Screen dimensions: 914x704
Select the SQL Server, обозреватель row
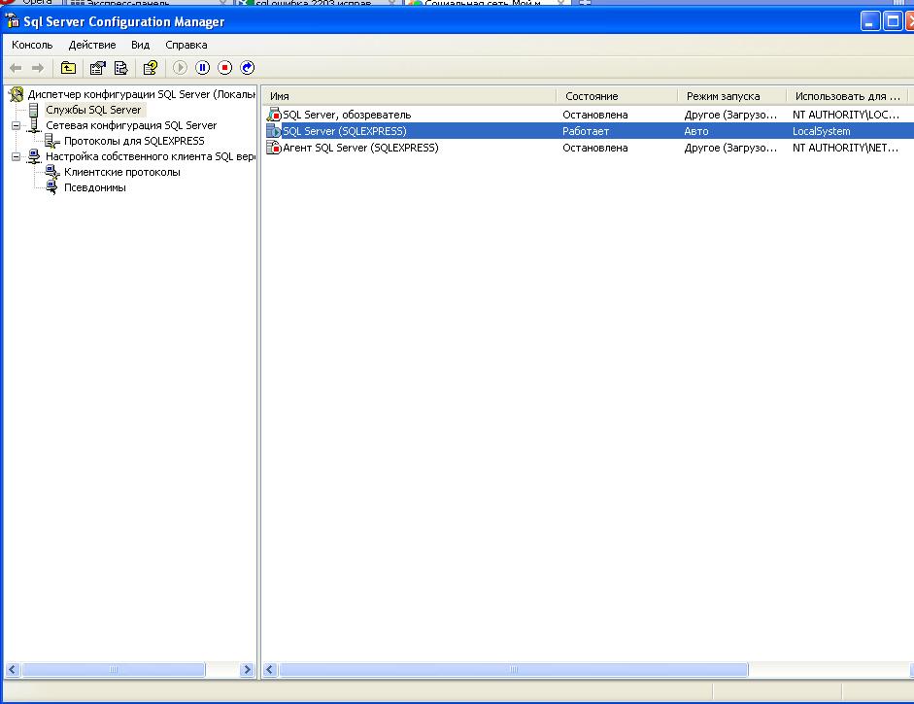(x=588, y=115)
